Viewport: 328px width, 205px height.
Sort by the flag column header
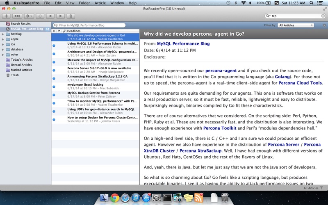click(x=59, y=31)
